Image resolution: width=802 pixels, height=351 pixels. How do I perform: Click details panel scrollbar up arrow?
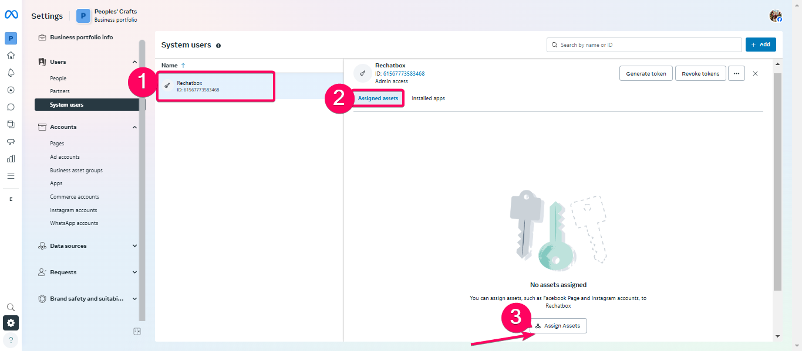[x=777, y=64]
